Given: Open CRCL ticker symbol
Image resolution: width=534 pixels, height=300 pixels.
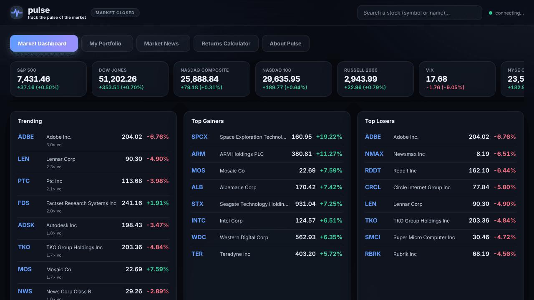Looking at the screenshot, I should click(x=373, y=187).
